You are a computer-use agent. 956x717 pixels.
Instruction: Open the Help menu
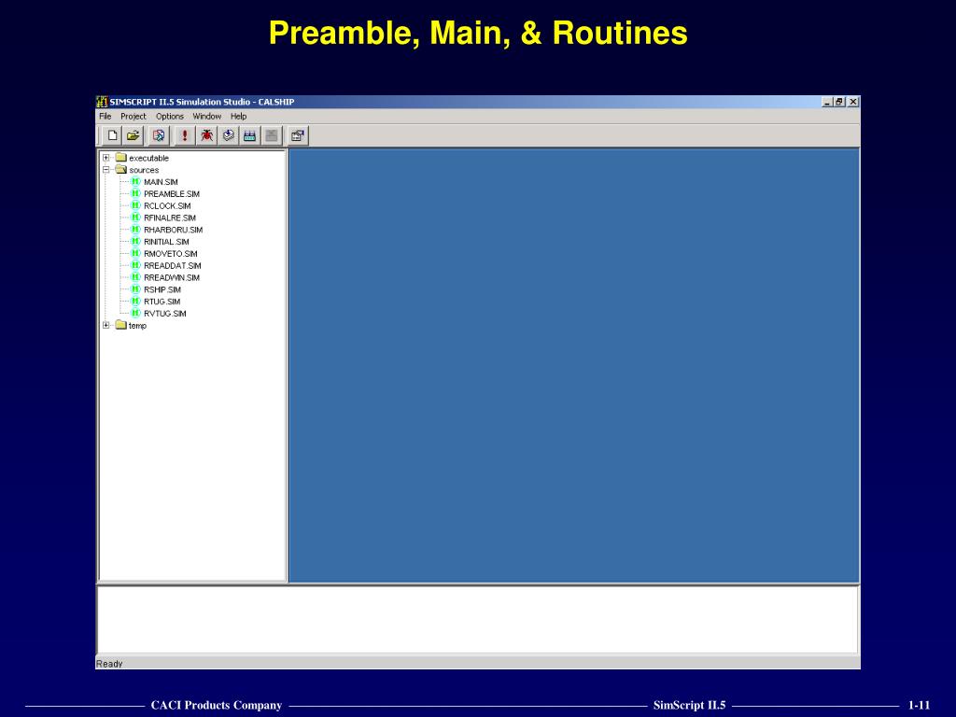coord(238,116)
